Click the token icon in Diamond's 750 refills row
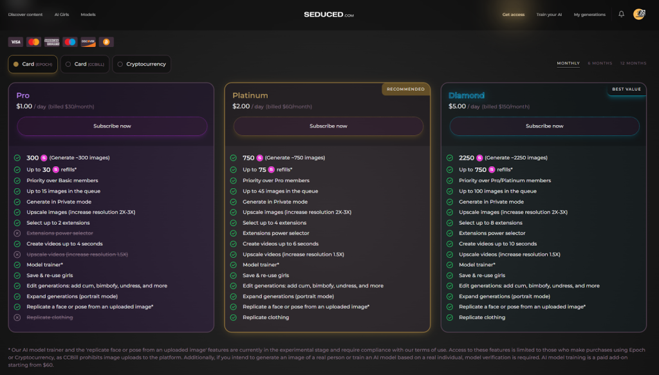659x375 pixels. (x=492, y=169)
